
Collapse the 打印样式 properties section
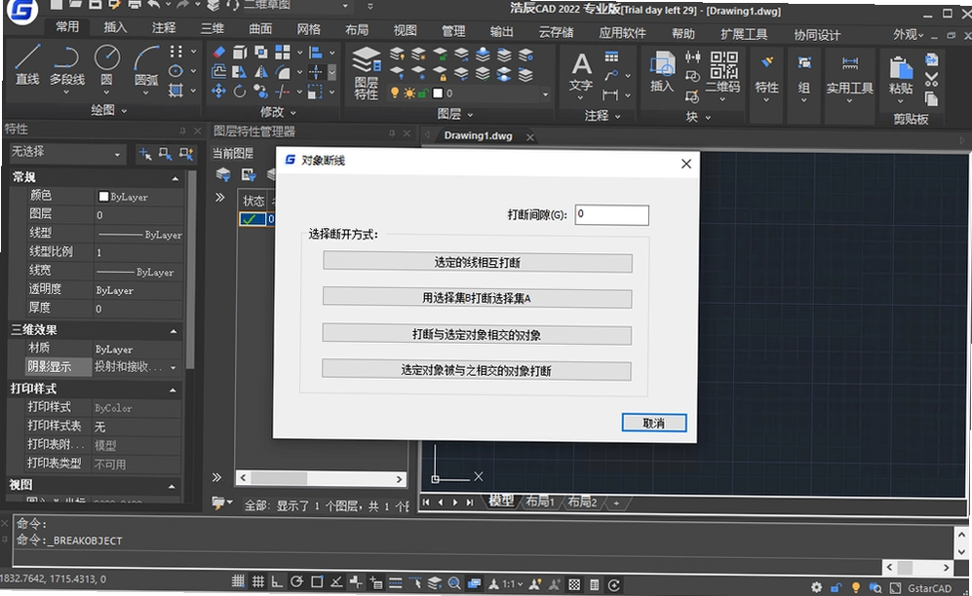pos(173,390)
